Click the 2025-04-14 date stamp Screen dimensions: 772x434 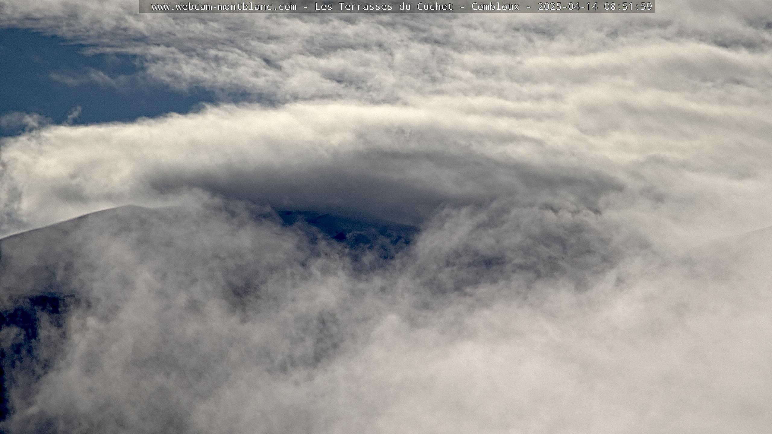coord(568,7)
